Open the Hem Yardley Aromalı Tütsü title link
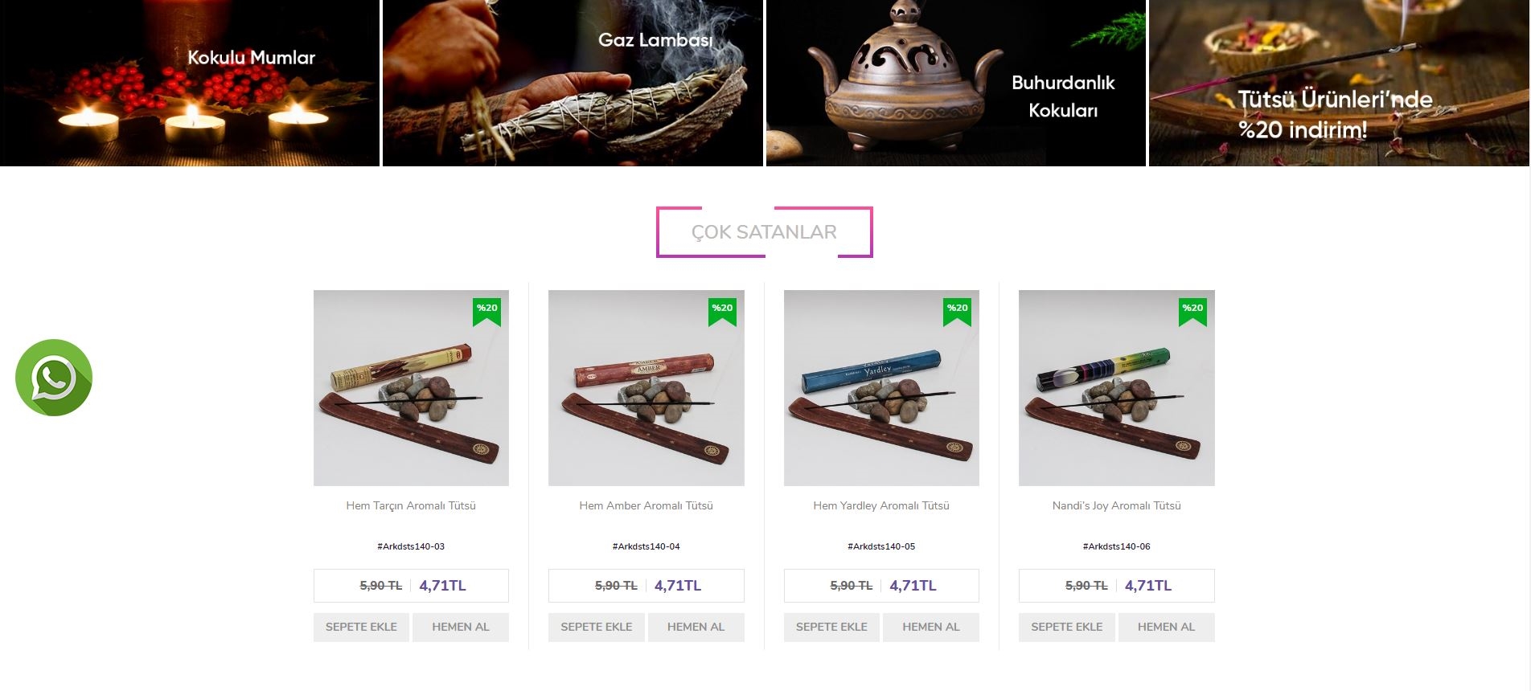The image size is (1531, 691). 881,505
